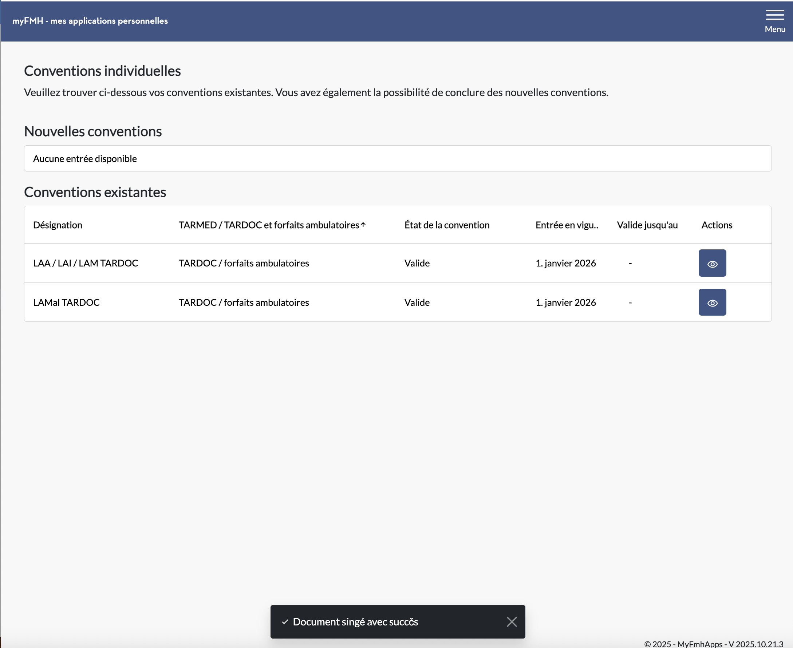Dismiss the success notification toast
Image resolution: width=793 pixels, height=648 pixels.
pyautogui.click(x=512, y=621)
